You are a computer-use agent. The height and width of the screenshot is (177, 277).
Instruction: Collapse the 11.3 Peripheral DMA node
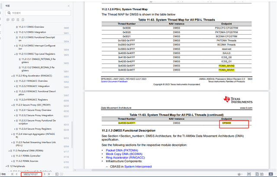point(9,151)
